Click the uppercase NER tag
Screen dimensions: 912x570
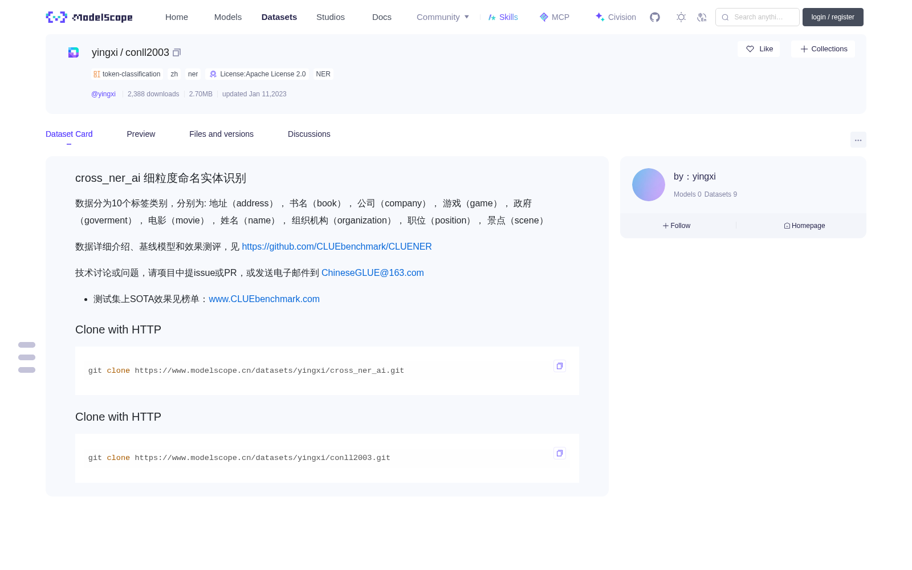click(x=323, y=74)
